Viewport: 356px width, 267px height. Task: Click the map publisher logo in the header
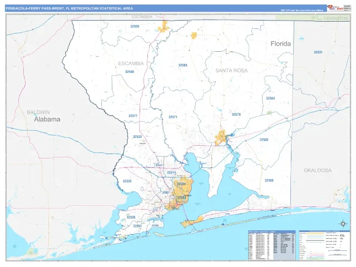point(335,8)
